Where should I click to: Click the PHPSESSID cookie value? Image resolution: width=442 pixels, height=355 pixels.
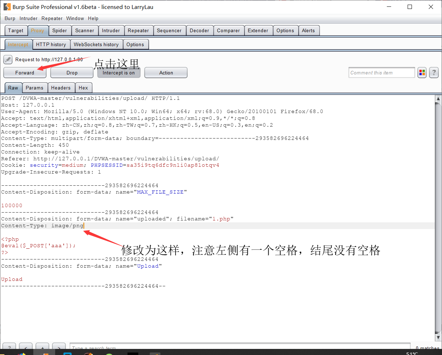click(173, 165)
